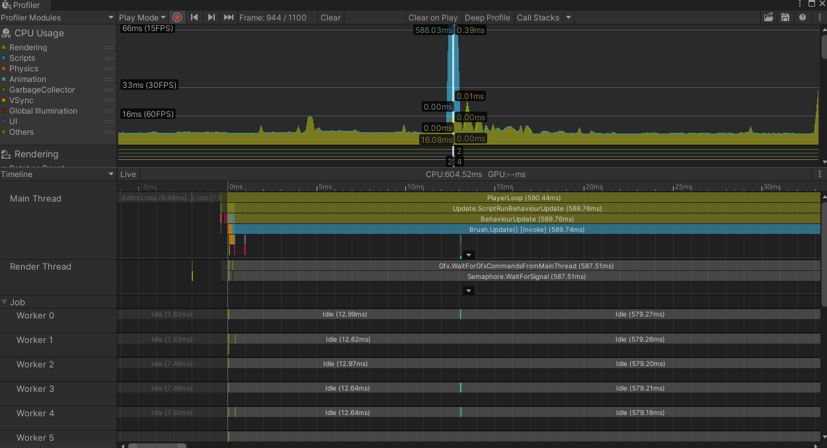Click the Worker 5 row label

pos(35,437)
